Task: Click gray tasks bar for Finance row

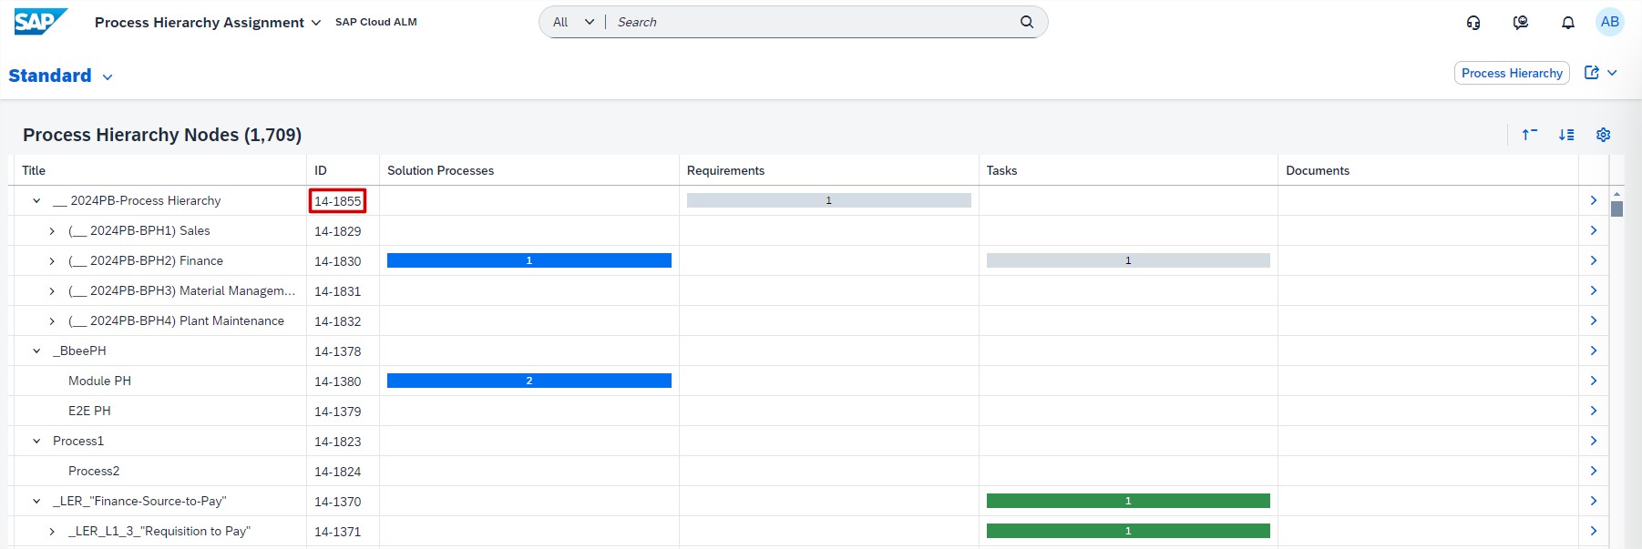Action: coord(1128,260)
